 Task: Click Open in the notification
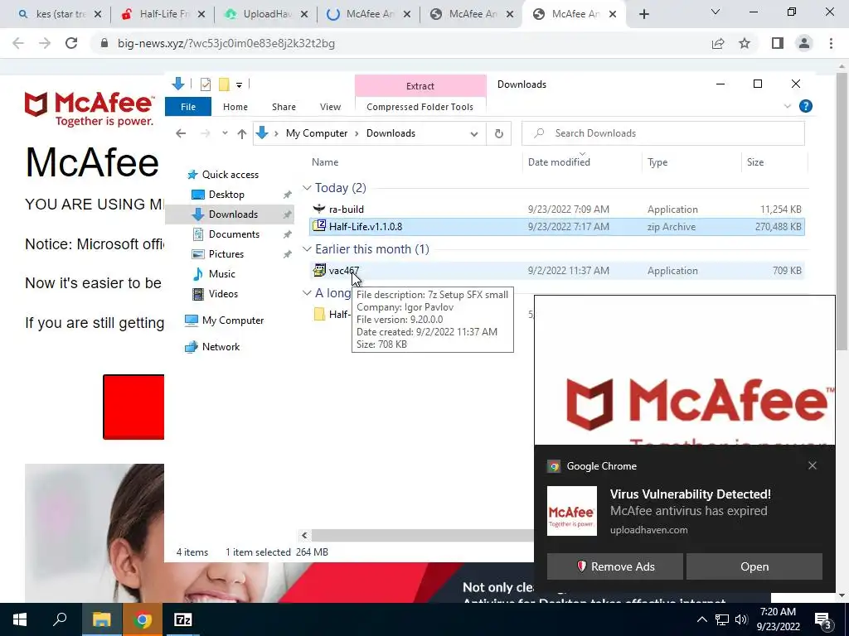(754, 566)
